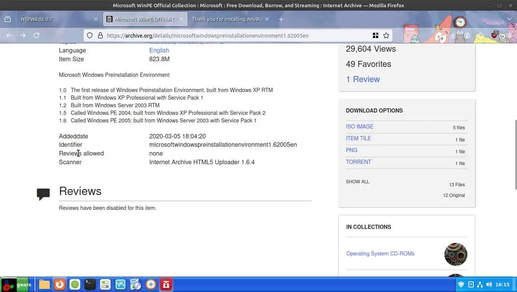
Task: Click the 29,604 Views text
Action: click(371, 49)
